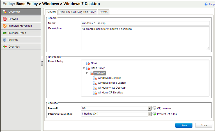Click the 'Prevent, 71 rules' status text
Image resolution: width=216 pixels, height=132 pixels.
tap(167, 114)
